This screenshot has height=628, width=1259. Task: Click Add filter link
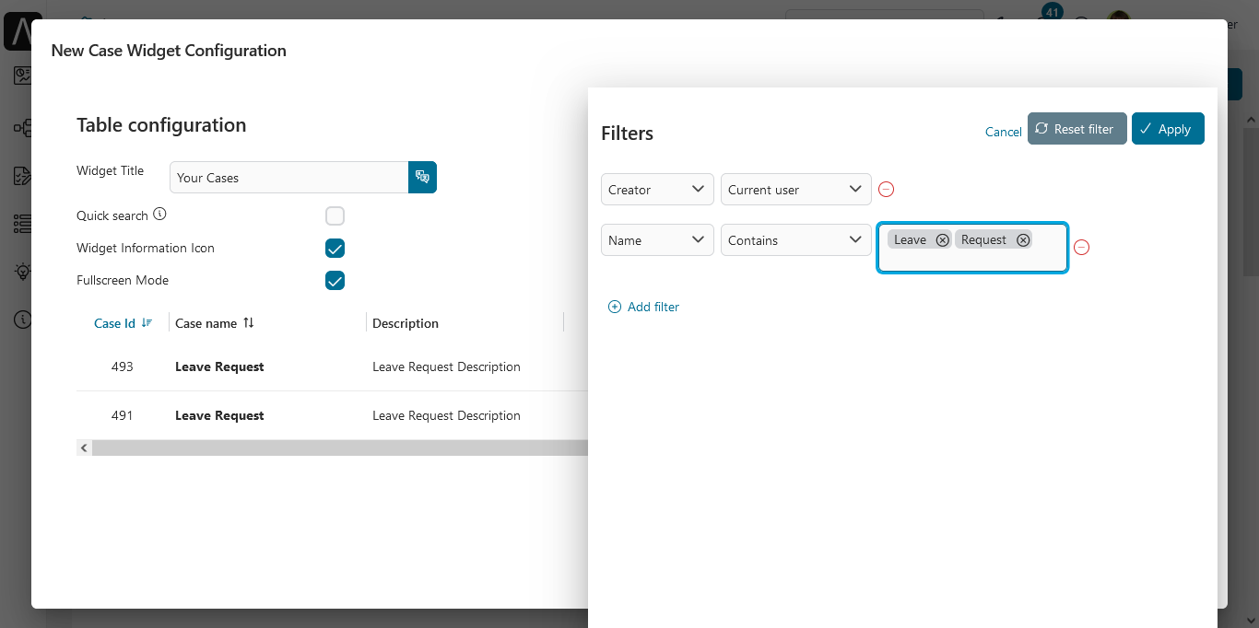(x=644, y=307)
